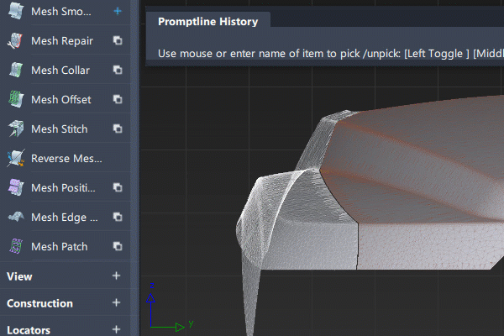Viewport: 504px width, 336px height.
Task: Select the Mesh Position tool icon
Action: click(16, 188)
